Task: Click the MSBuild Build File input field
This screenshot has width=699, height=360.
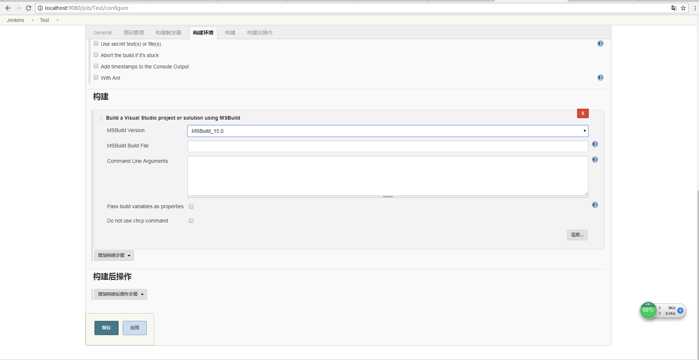Action: [x=388, y=146]
